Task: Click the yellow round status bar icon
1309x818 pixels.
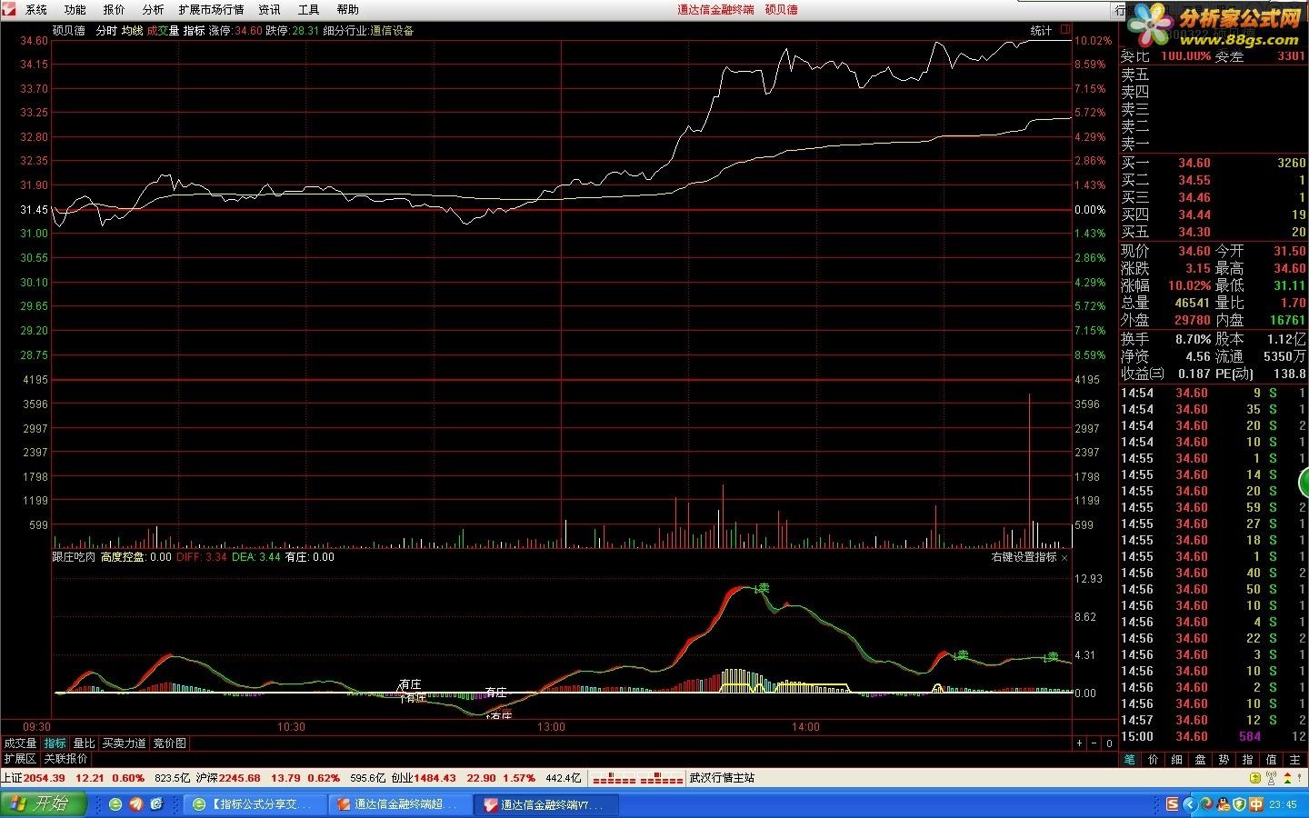Action: [x=1256, y=779]
